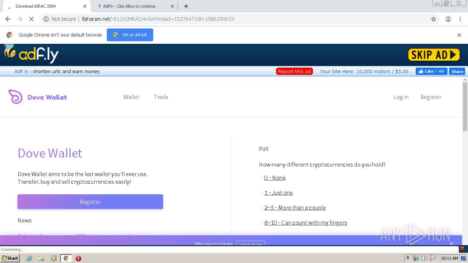Screen dimensions: 468x263
Task: Dismiss the default browser infobar
Action: (x=459, y=35)
